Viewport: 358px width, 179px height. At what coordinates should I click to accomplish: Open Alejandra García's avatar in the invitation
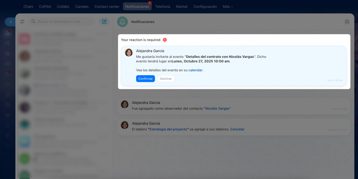coord(129,53)
